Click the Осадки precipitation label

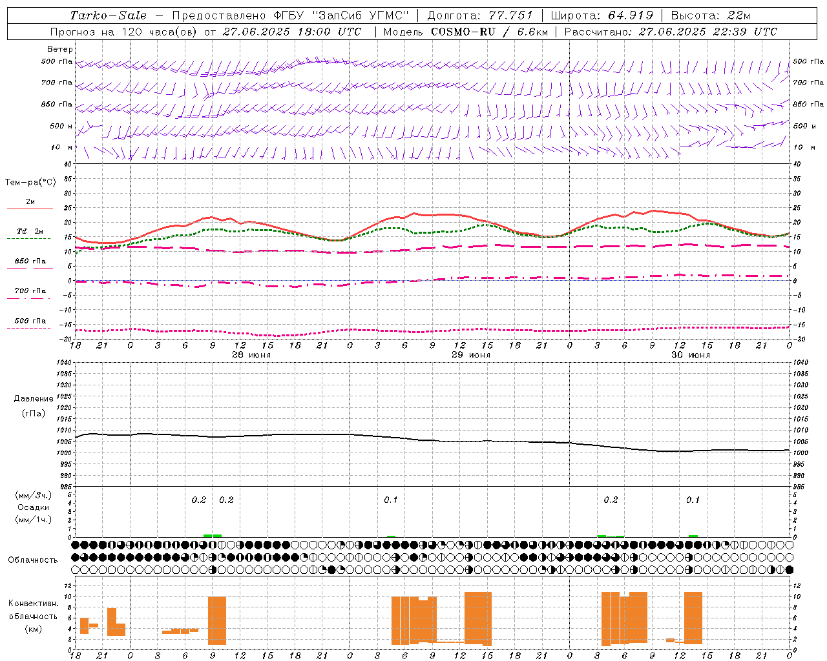tap(34, 507)
